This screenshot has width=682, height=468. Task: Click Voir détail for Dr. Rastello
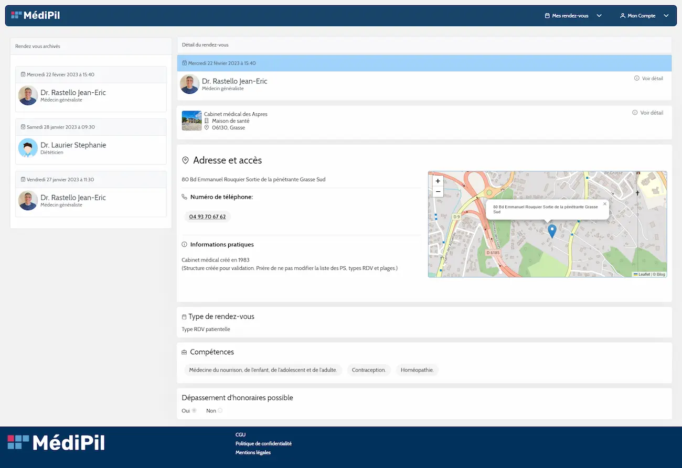(x=648, y=79)
